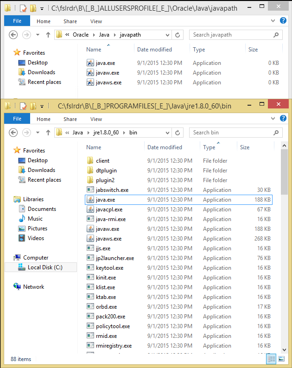Switch to the large icons view in the status bar
The height and width of the screenshot is (368, 292).
(282, 359)
